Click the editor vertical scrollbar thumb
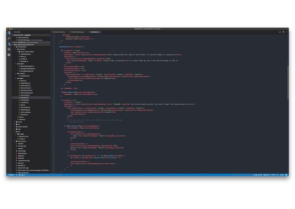295x209 pixels. tap(288, 82)
